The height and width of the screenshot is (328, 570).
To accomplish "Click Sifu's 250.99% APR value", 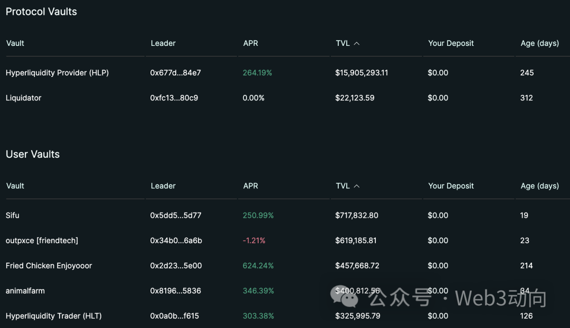I will 258,216.
